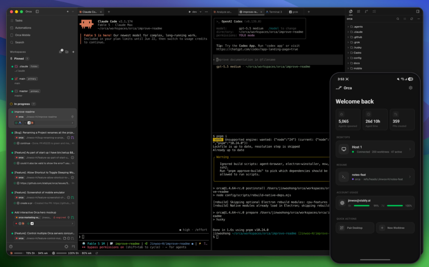Screen dimensions: 429x267
Task: Click the 99% account usage bar
Action: [361, 206]
